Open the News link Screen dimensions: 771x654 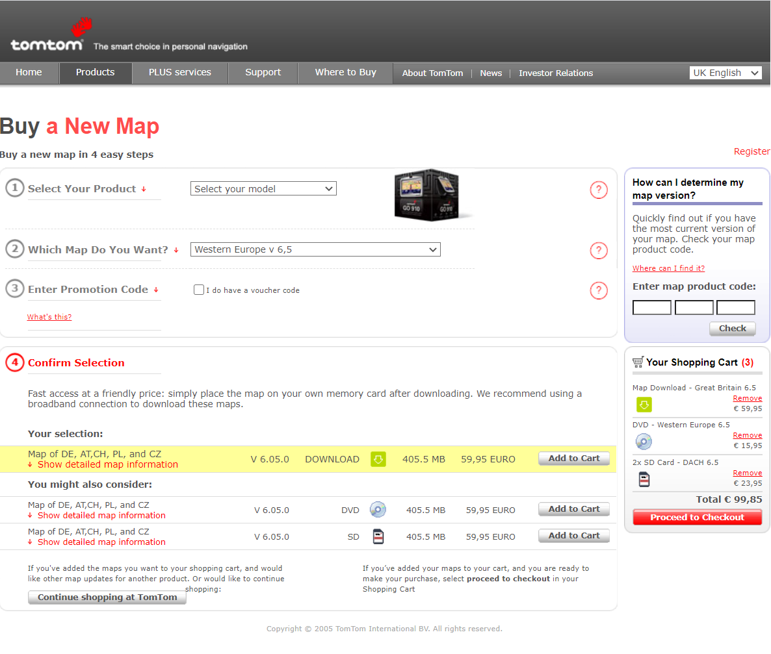[x=491, y=73]
